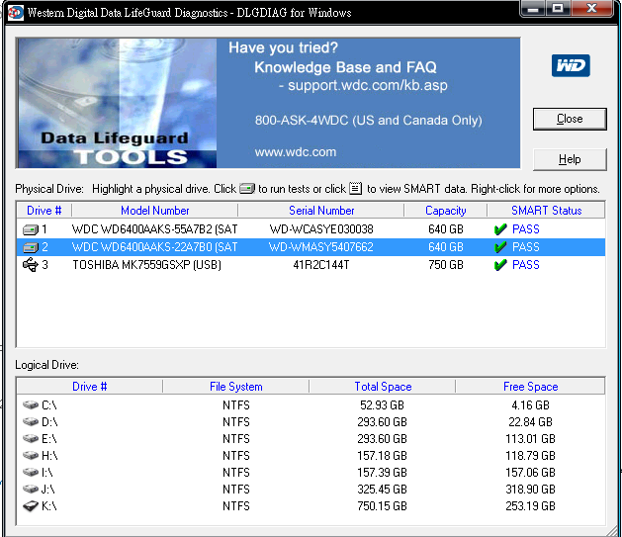The image size is (622, 537).
Task: Sort by Capacity column header
Action: coord(445,211)
